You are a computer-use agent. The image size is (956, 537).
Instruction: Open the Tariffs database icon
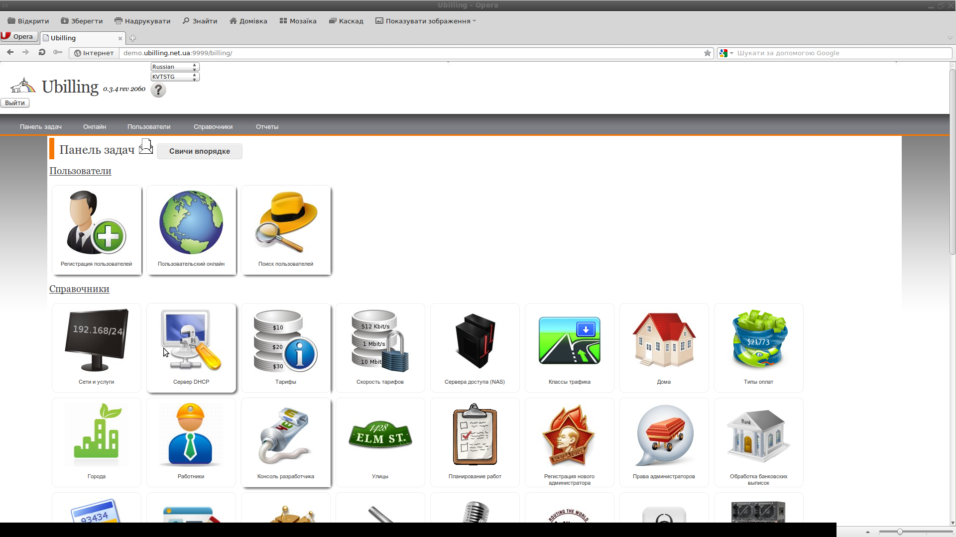coord(286,340)
